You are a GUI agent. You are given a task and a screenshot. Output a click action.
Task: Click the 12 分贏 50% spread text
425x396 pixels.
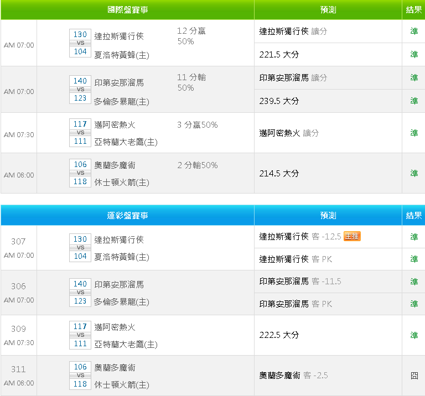pos(191,36)
